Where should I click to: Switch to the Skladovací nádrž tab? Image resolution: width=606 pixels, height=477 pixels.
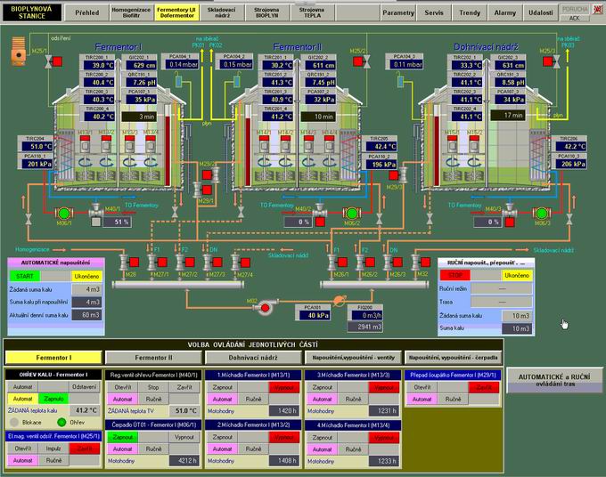tap(222, 13)
